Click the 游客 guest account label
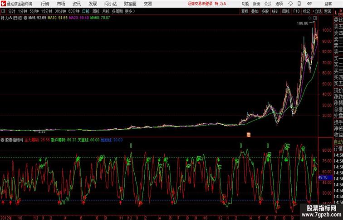 328,4
